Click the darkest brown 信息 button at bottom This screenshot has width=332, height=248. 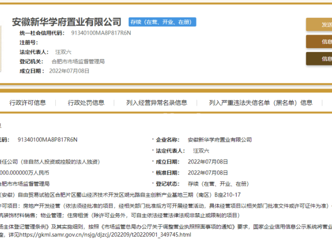[x=319, y=58]
